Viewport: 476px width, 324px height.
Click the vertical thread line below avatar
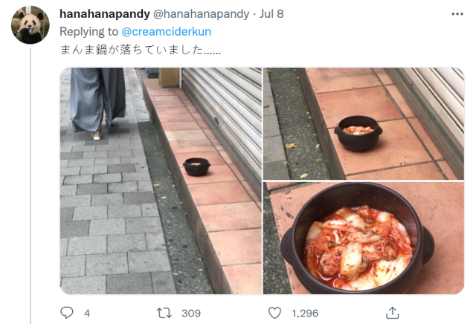click(30, 185)
